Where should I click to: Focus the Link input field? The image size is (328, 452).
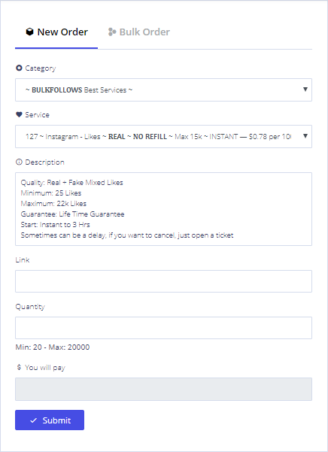click(x=163, y=281)
